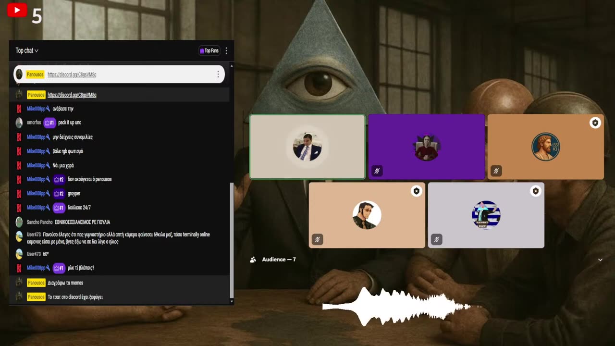Click the 'δούλευε 24/7' message text
This screenshot has width=615, height=346.
pos(79,208)
